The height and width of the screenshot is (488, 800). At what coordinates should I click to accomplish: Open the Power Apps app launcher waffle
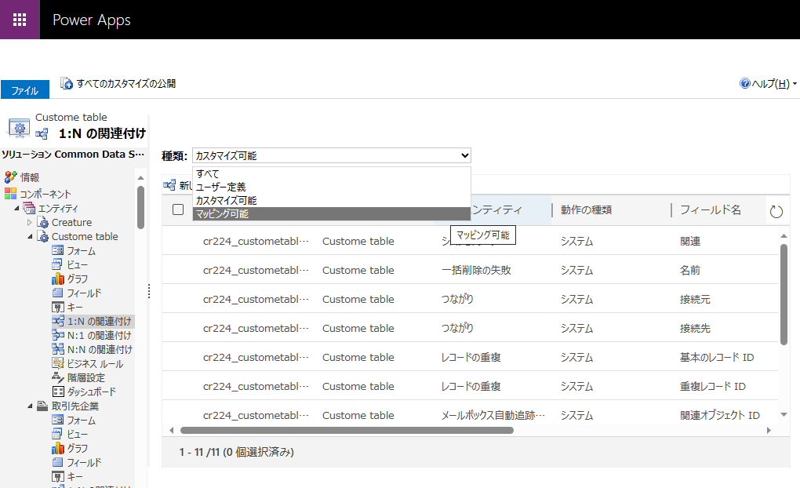[x=20, y=20]
